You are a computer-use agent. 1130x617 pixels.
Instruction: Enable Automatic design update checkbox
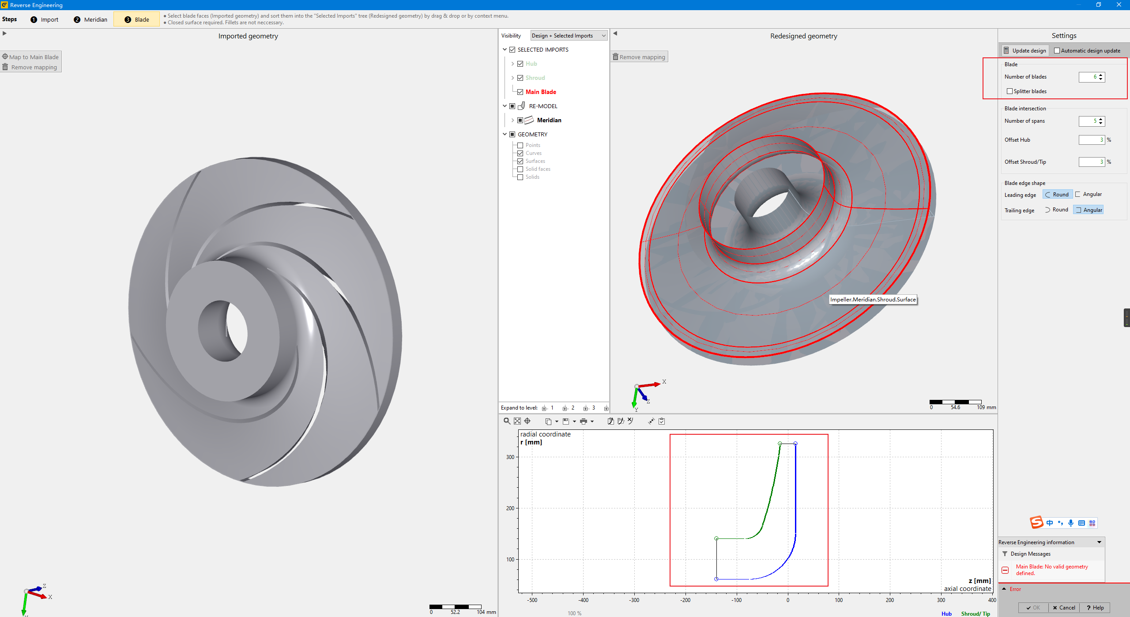1057,51
